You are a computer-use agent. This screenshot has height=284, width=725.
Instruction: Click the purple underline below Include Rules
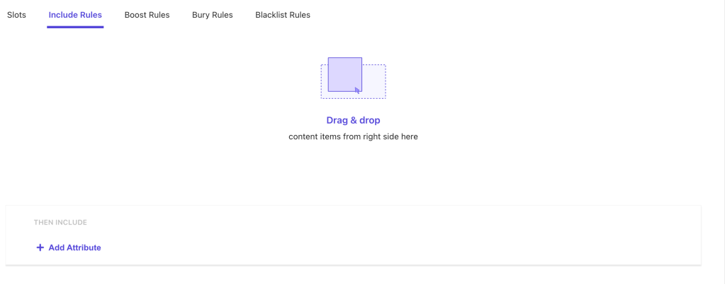[x=75, y=27]
